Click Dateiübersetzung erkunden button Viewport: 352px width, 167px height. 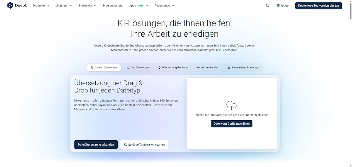point(96,144)
